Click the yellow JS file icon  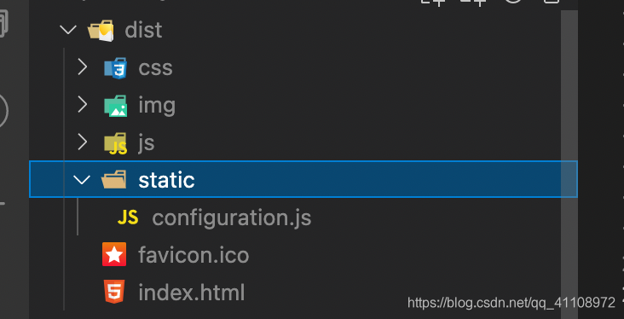[128, 217]
